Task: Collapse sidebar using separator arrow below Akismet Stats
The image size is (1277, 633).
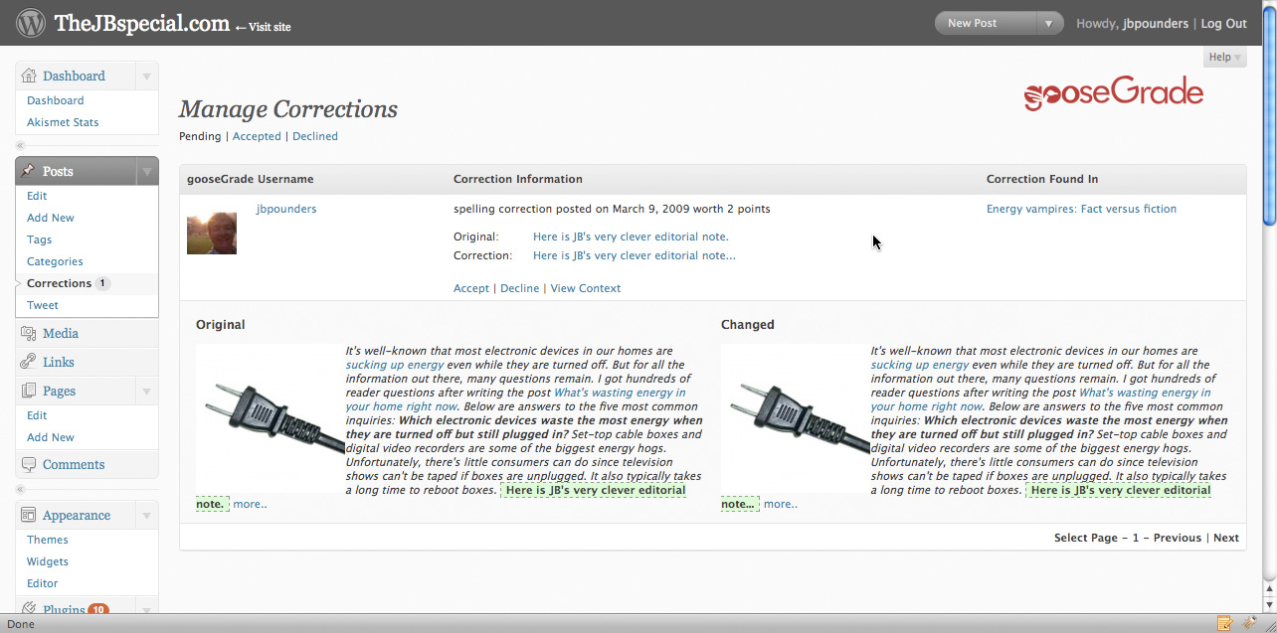Action: point(20,145)
